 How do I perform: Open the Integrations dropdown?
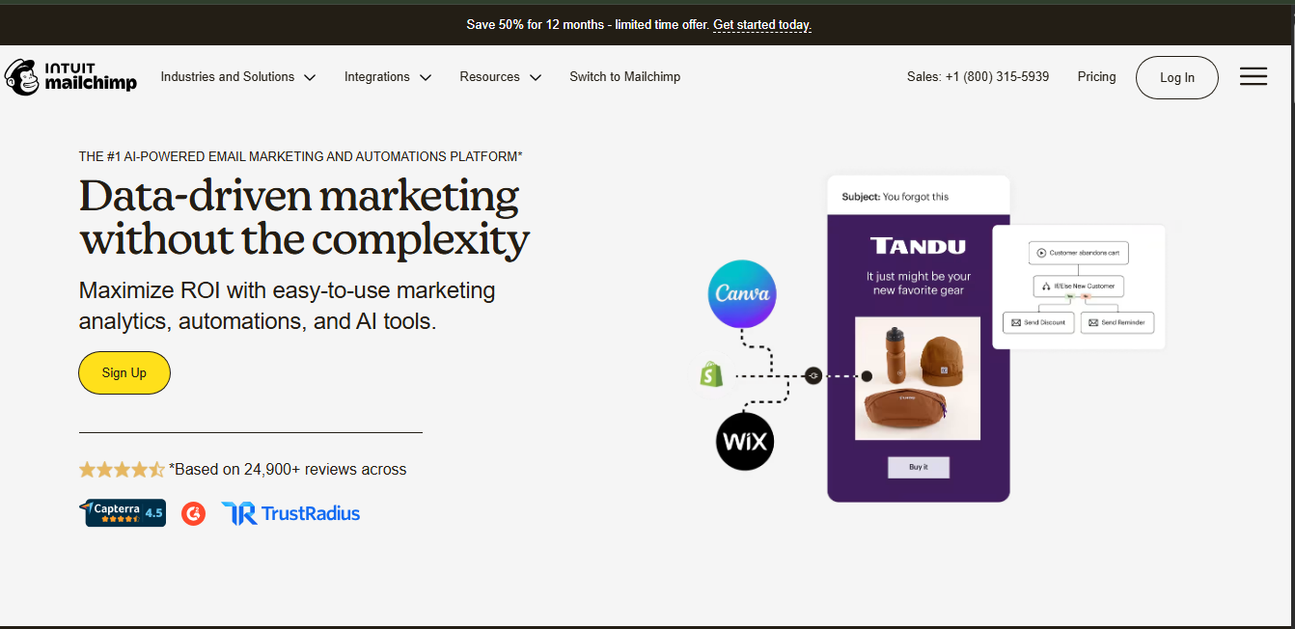point(387,76)
